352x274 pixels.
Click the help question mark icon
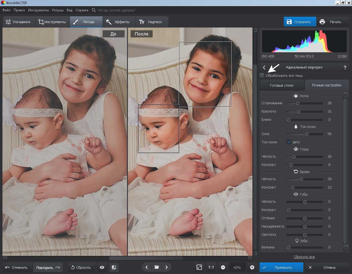pyautogui.click(x=345, y=67)
